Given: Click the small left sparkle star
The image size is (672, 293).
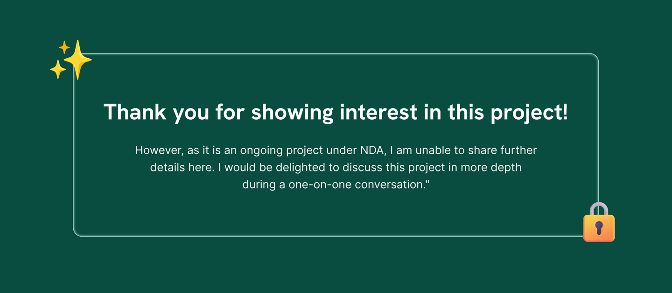Looking at the screenshot, I should click(58, 69).
